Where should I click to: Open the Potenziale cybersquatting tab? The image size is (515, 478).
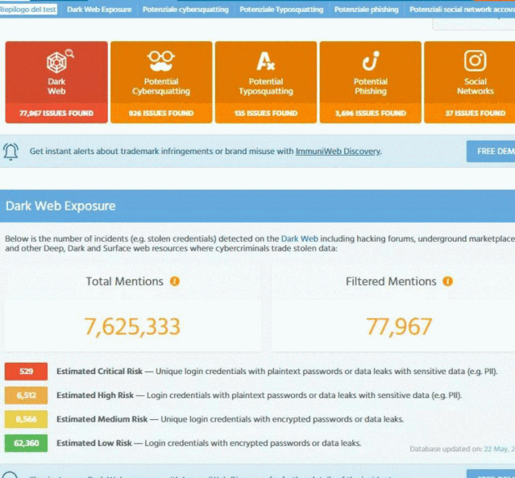coord(185,10)
